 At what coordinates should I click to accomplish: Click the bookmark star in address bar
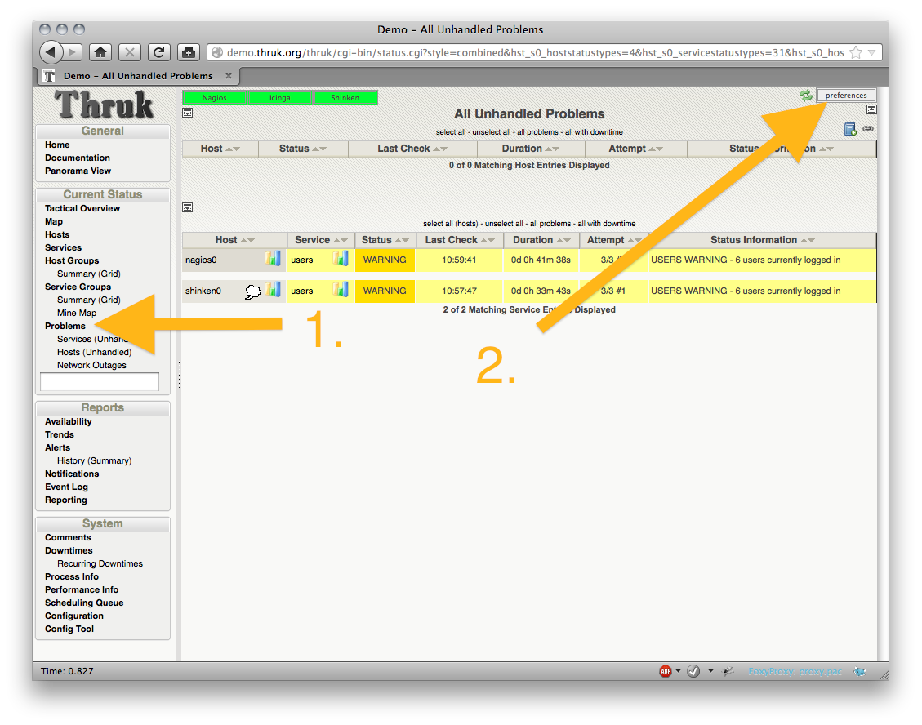coord(856,52)
